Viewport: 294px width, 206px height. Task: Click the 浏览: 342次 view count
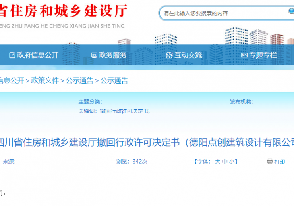tap(132, 162)
